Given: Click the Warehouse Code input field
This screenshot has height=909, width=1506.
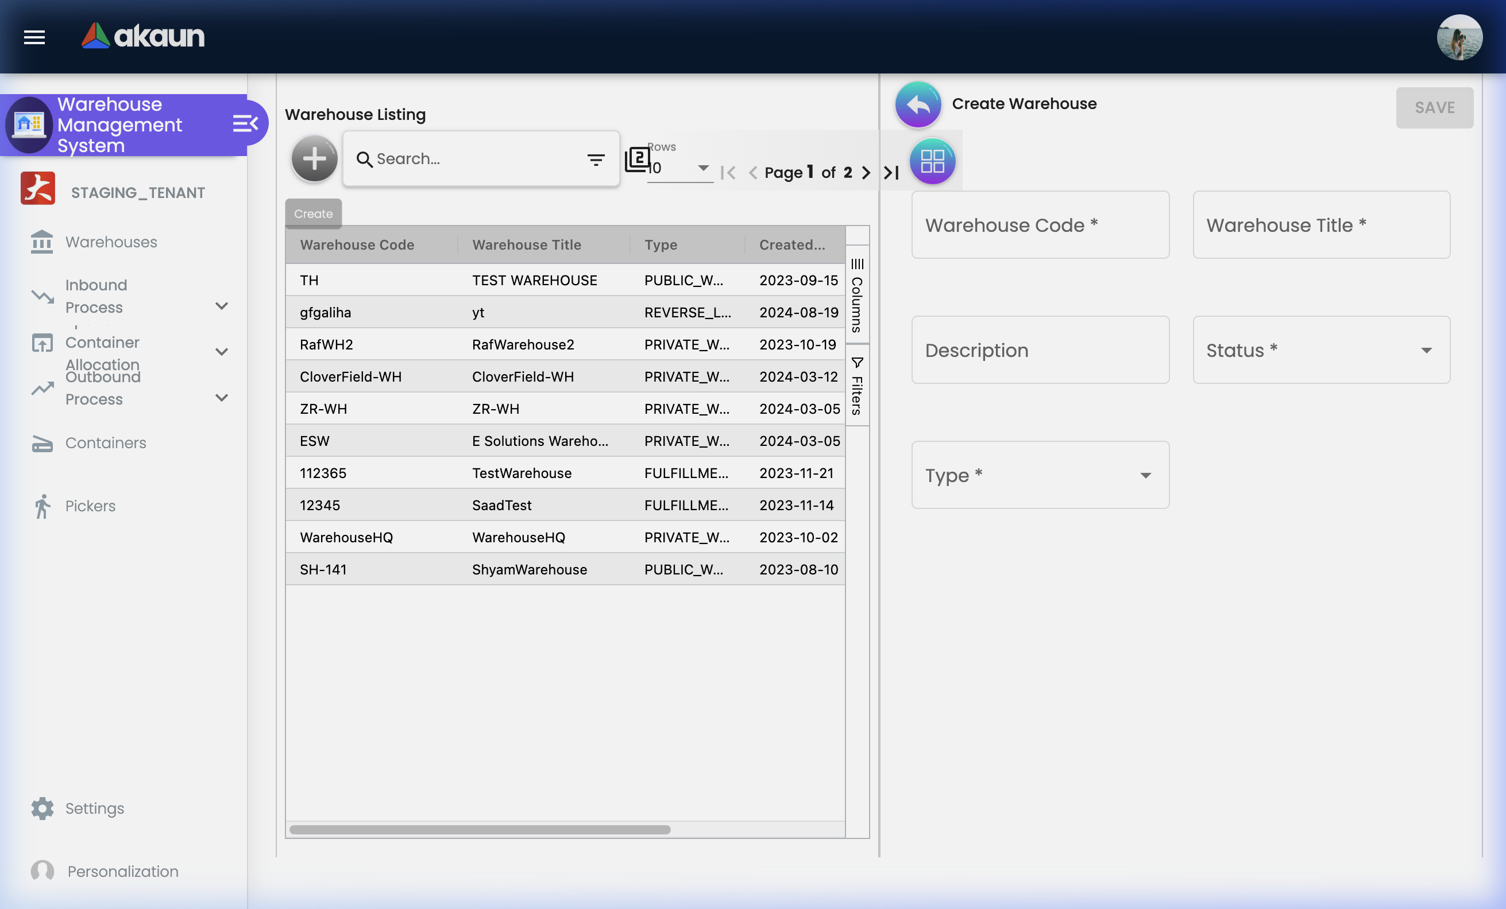Looking at the screenshot, I should pos(1040,224).
